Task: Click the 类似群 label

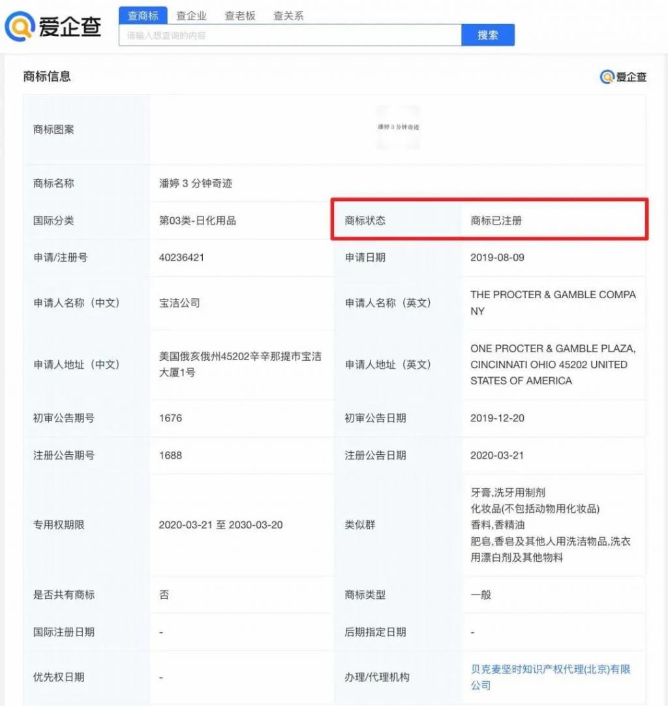Action: (359, 525)
